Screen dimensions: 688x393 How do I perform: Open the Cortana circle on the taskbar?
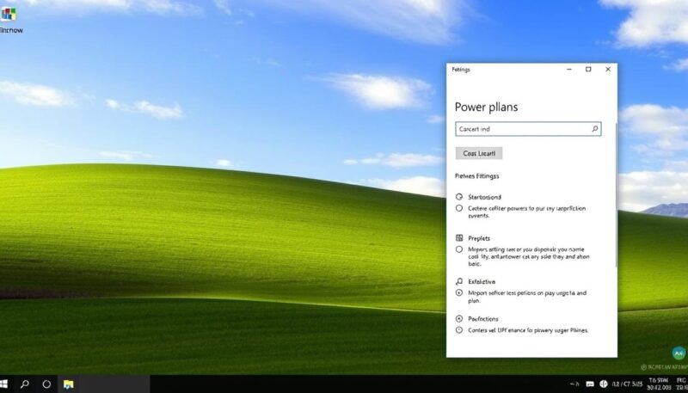[x=46, y=384]
